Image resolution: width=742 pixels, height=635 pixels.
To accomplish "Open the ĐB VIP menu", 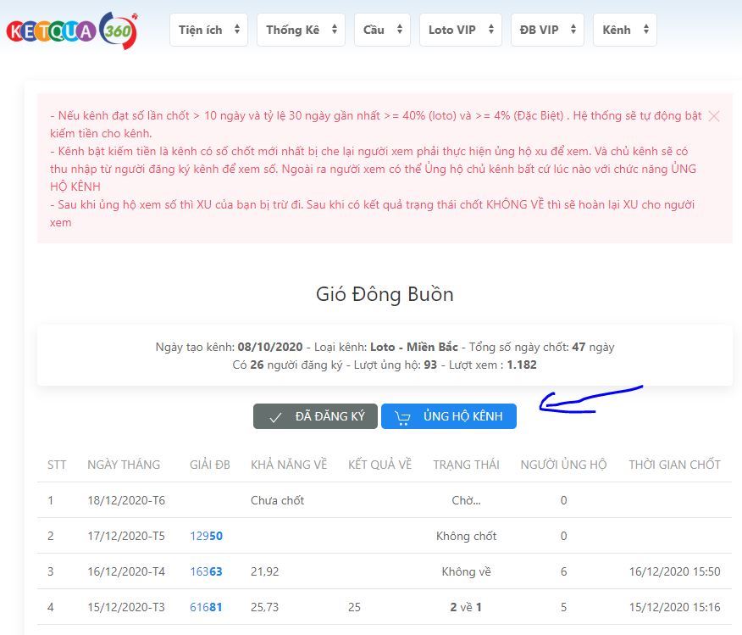I will click(547, 30).
